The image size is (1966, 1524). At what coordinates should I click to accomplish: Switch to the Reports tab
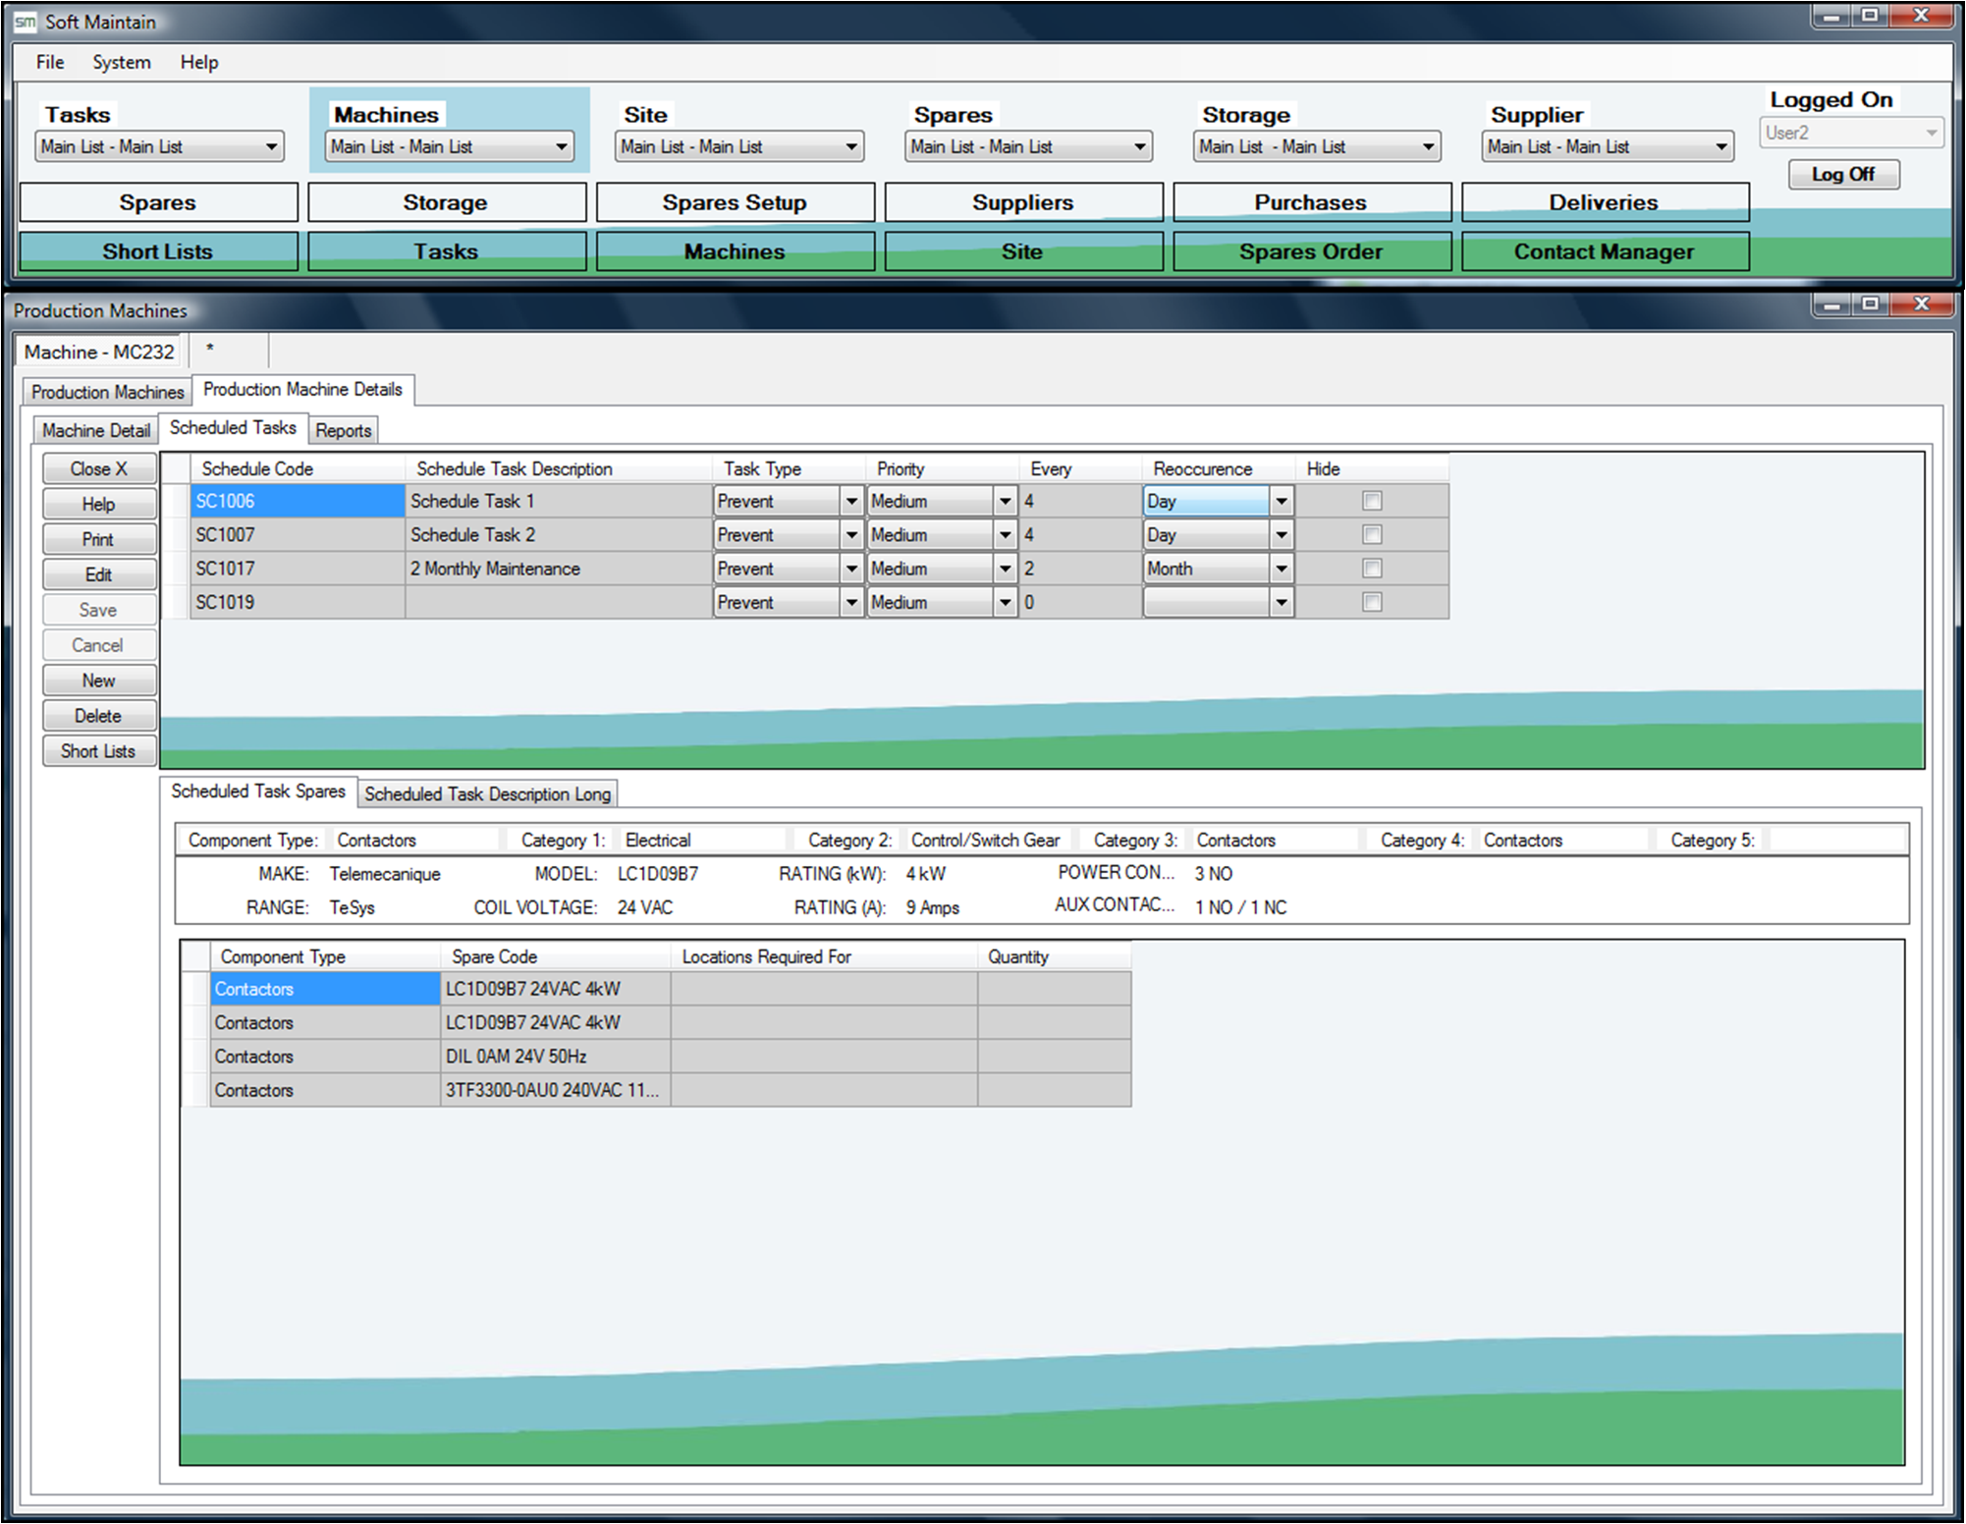pos(344,430)
